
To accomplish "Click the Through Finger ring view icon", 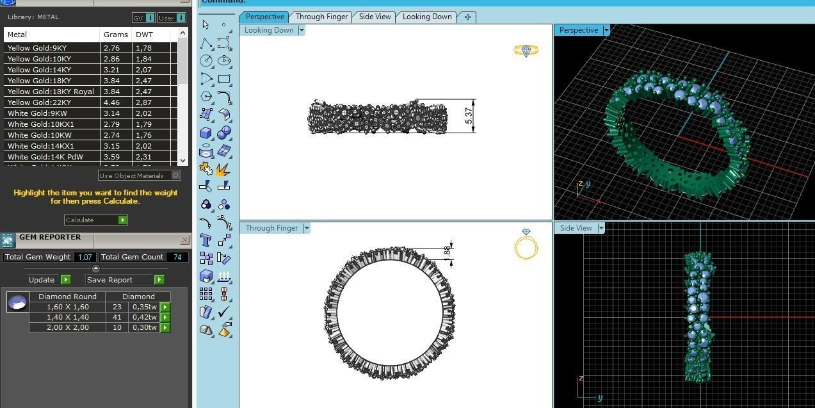I will [526, 244].
